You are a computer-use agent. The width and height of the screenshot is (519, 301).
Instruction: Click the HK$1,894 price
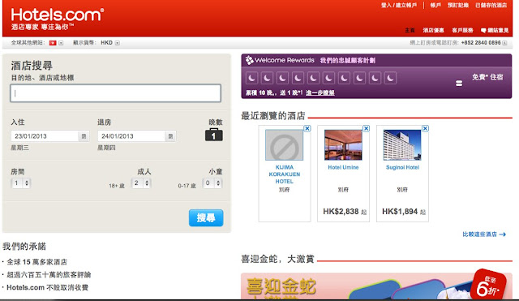point(400,212)
